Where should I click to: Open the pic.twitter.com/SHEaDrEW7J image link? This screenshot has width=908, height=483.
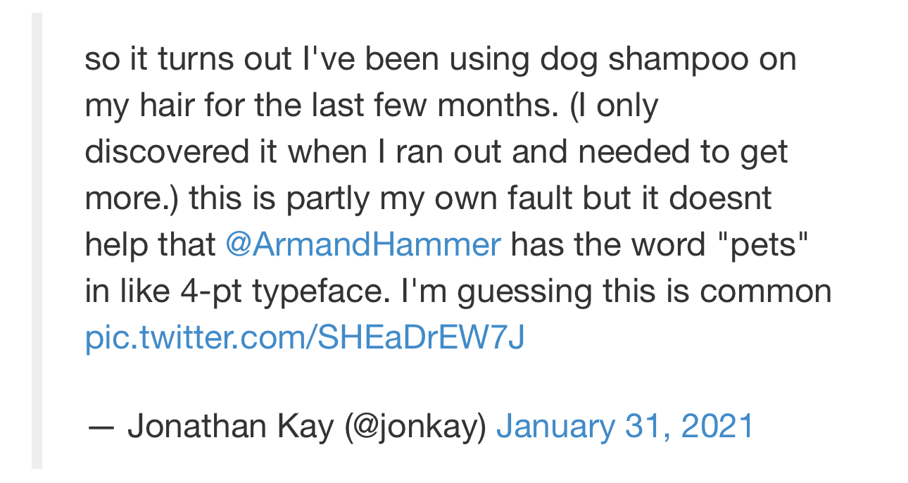click(x=305, y=338)
